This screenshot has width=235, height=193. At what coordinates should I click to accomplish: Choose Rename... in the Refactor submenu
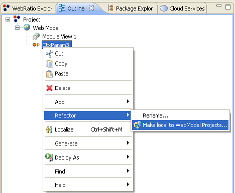[x=180, y=115]
